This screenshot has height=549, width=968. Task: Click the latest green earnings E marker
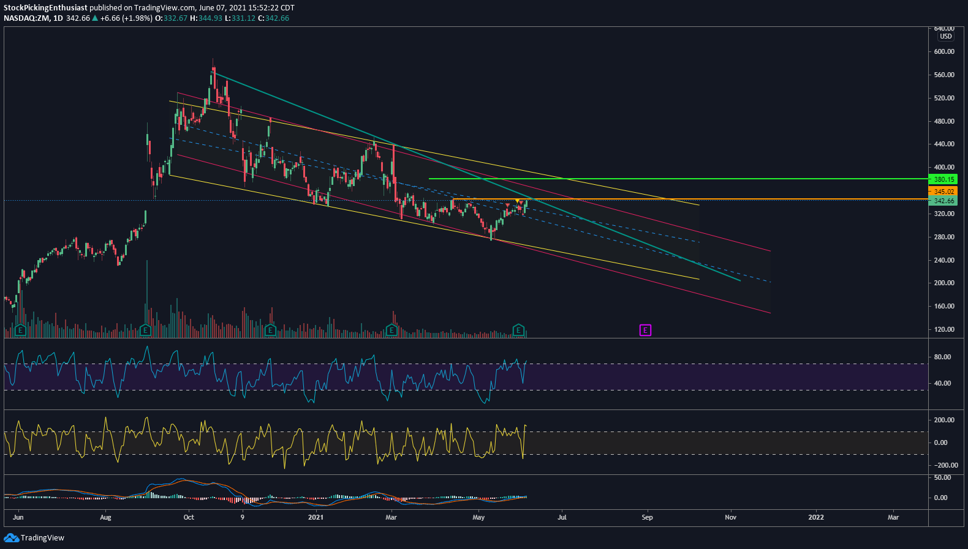pos(519,331)
